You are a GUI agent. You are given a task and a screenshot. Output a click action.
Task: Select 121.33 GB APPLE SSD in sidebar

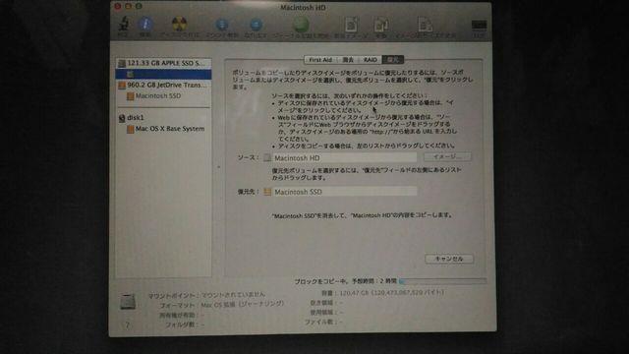pyautogui.click(x=163, y=63)
